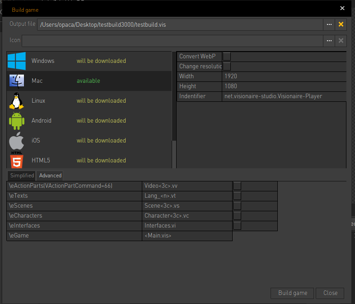Browse for output file with ellipsis button
355x304 pixels.
(x=329, y=24)
